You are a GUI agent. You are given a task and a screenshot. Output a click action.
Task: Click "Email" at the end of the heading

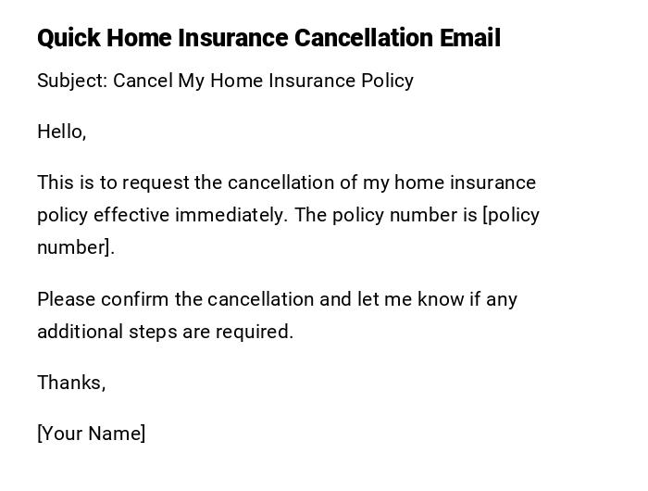[x=469, y=38]
